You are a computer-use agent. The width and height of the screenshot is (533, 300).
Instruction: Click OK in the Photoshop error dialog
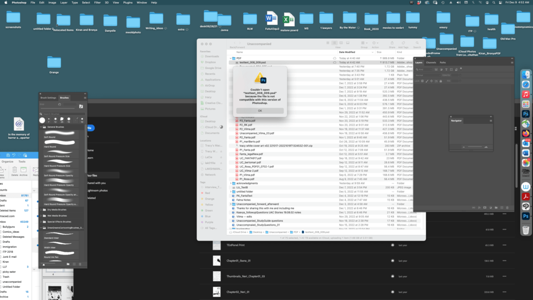coord(260,111)
